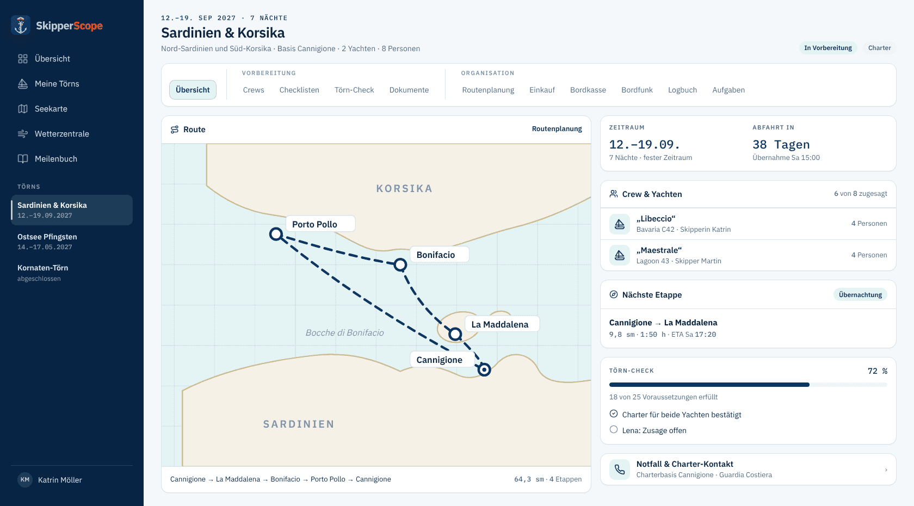Click the In Vorbereitung status badge
Screen dimensions: 914x506
828,48
